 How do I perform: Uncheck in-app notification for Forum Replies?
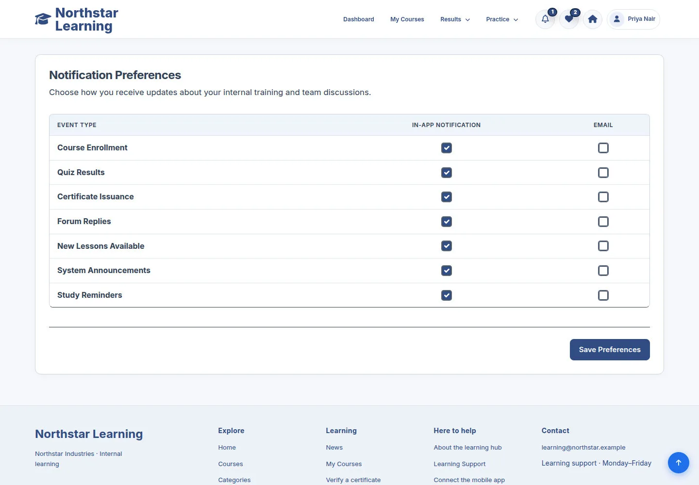click(447, 222)
